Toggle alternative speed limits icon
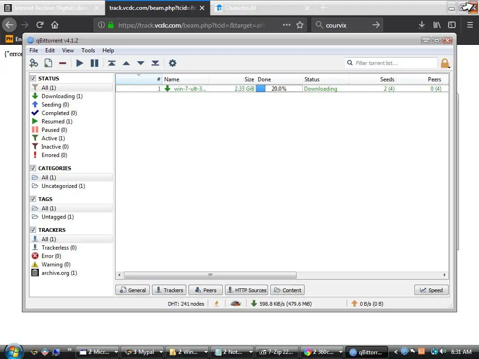Viewport: 479px width, 359px height. 236,303
